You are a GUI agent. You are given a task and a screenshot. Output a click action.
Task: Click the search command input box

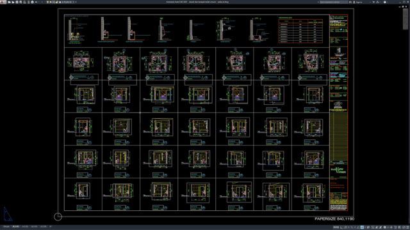[334, 2]
